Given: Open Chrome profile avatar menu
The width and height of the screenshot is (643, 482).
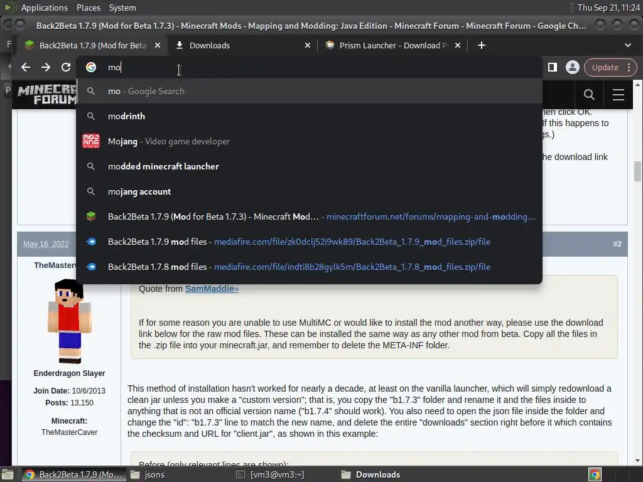Looking at the screenshot, I should click(573, 67).
